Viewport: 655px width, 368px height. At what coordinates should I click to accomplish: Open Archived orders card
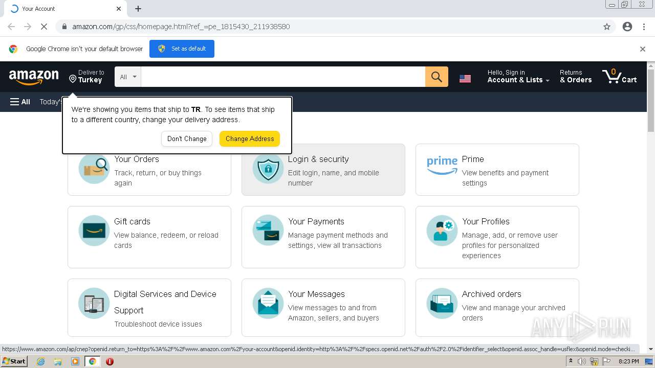click(x=497, y=308)
